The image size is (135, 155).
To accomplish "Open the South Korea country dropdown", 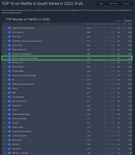I will pos(114,3).
